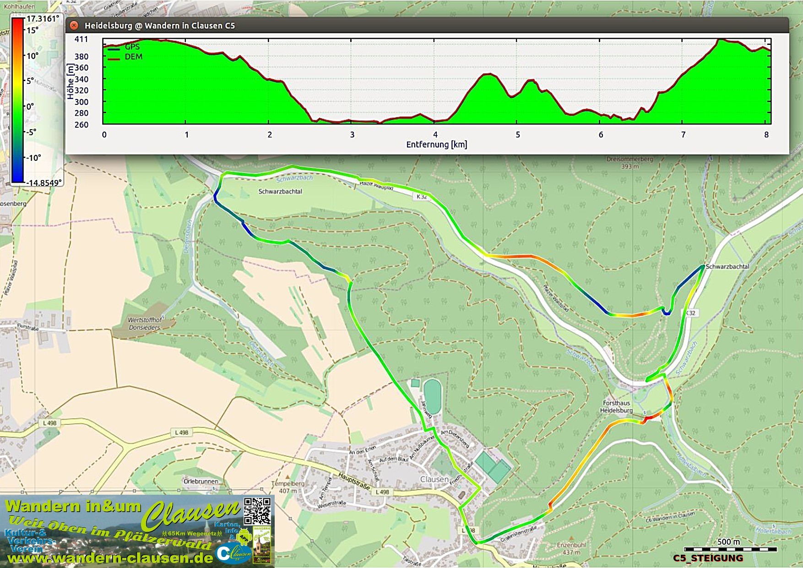The height and width of the screenshot is (568, 803).
Task: Click the 'Wiesenstraße' street label
Action: 331,504
